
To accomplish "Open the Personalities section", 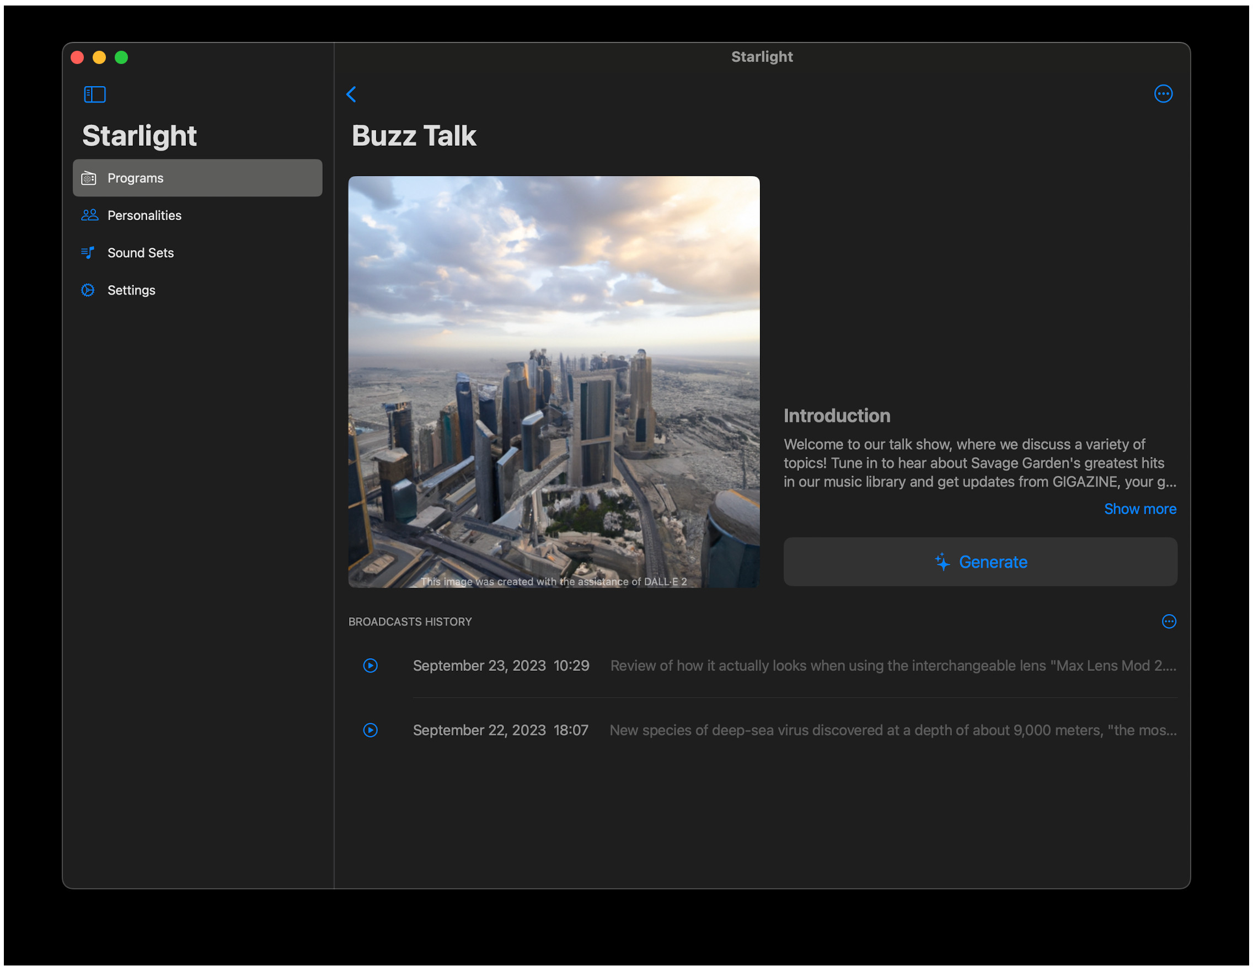I will click(x=144, y=215).
